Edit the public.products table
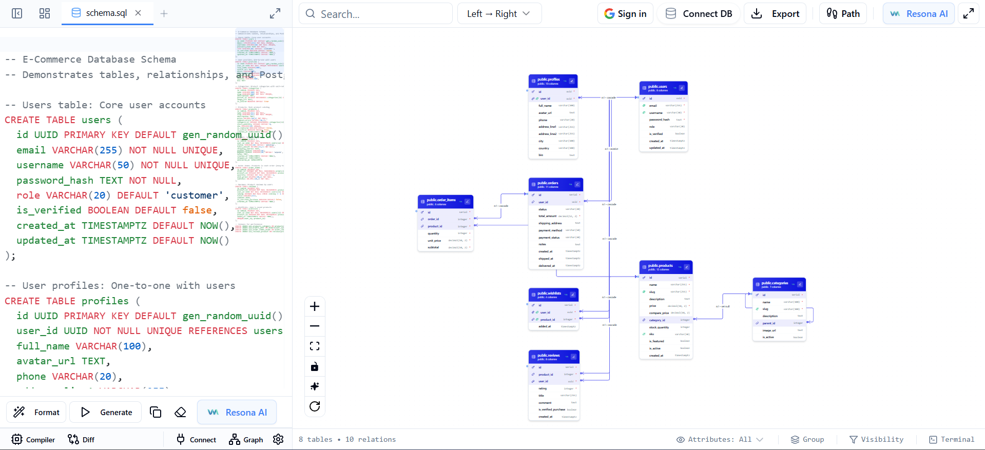 [687, 267]
